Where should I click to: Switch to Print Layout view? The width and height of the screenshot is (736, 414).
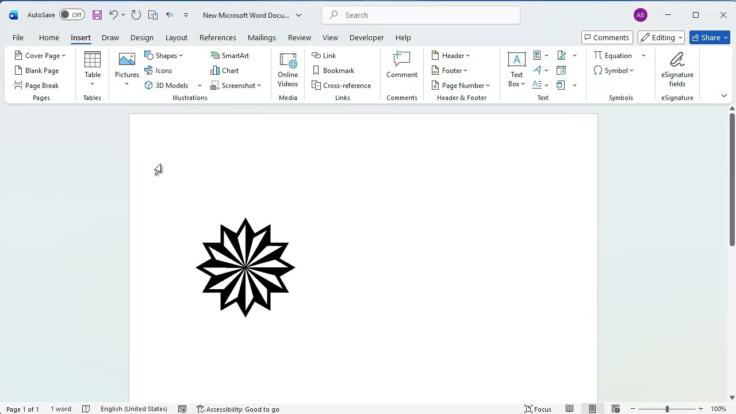click(x=592, y=409)
